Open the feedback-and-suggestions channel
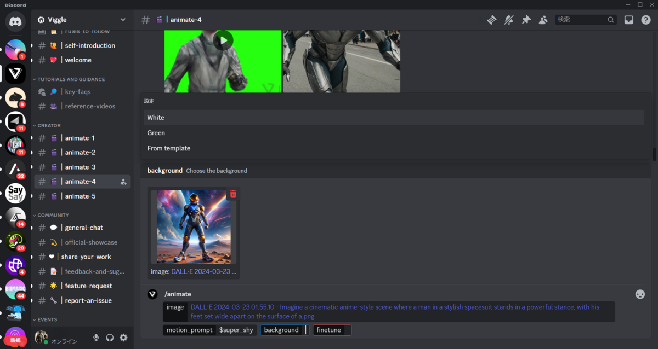Image resolution: width=658 pixels, height=349 pixels. 82,271
